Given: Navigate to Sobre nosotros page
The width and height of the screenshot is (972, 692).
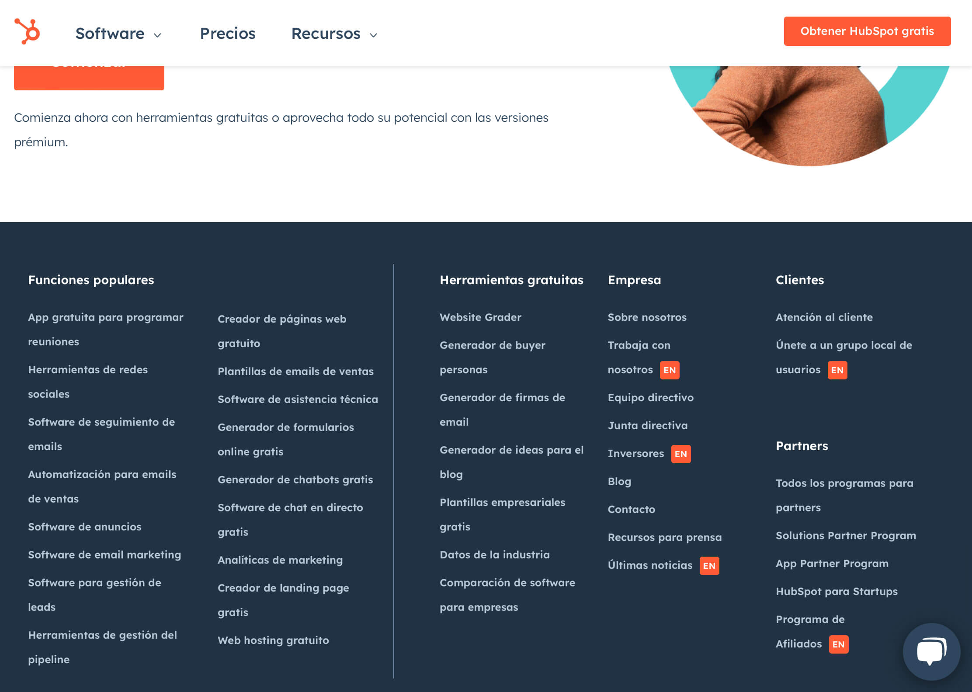Looking at the screenshot, I should (x=648, y=317).
